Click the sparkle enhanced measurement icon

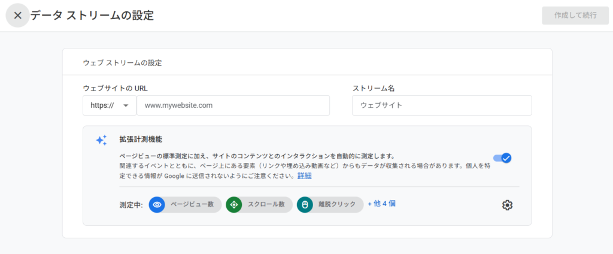[101, 140]
